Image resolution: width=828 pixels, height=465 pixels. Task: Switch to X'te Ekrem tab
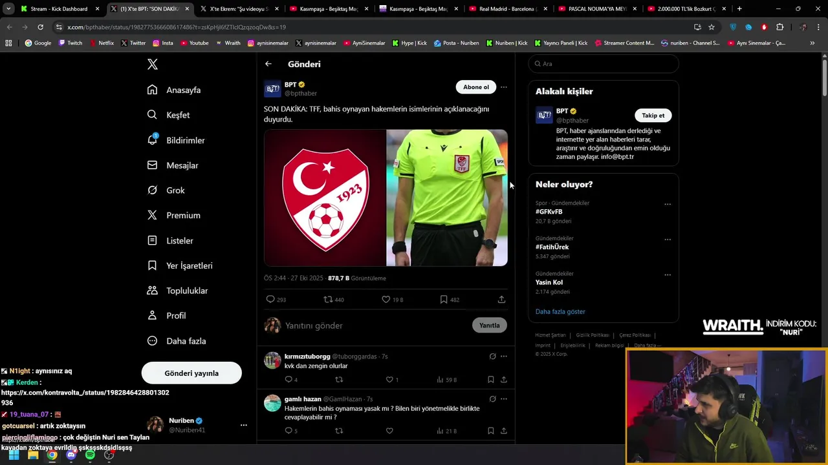tap(239, 9)
